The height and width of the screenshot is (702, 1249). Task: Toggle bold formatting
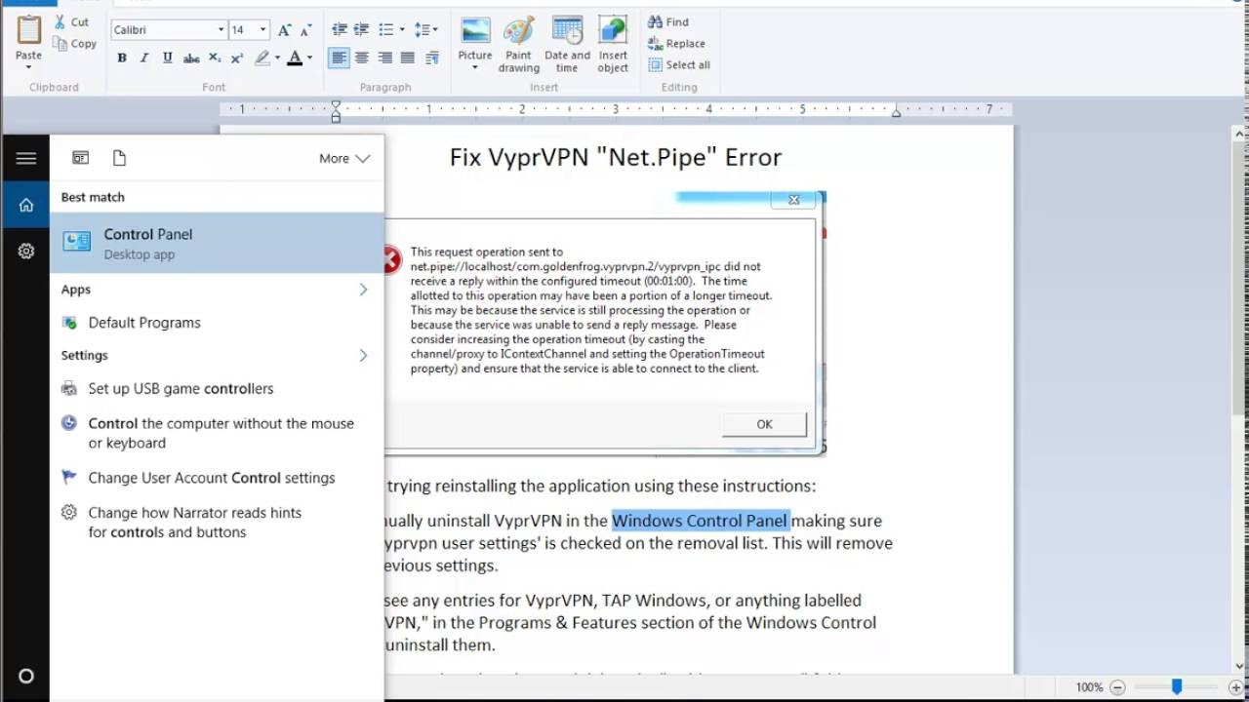122,58
